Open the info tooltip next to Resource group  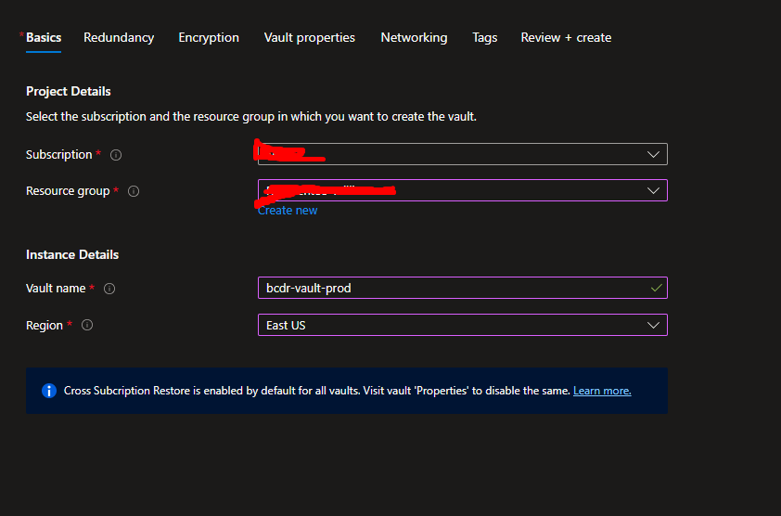(134, 191)
